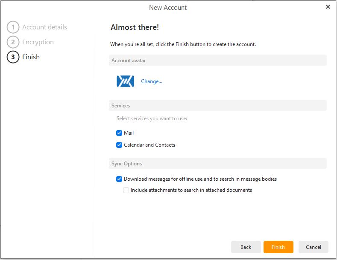337x260 pixels.
Task: Click the Services section header
Action: [218, 105]
